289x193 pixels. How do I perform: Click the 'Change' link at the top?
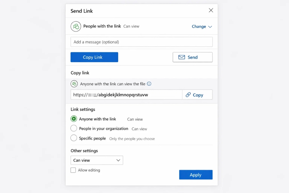(199, 26)
